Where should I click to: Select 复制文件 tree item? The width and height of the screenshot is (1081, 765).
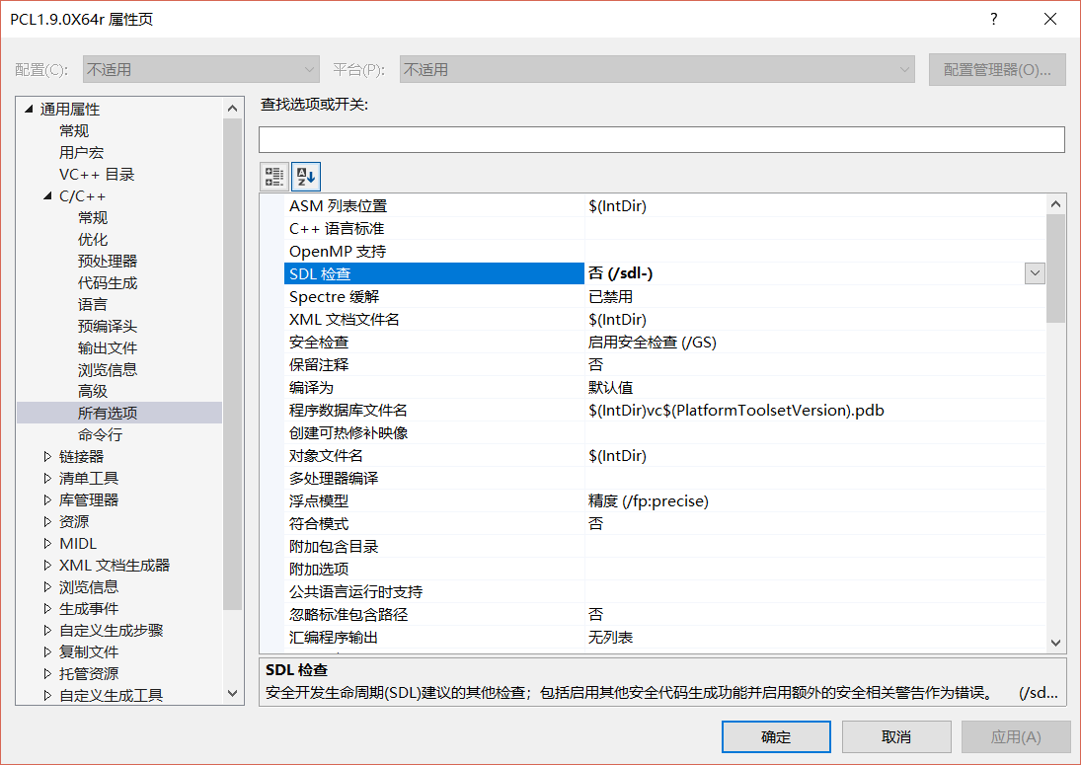(x=89, y=651)
